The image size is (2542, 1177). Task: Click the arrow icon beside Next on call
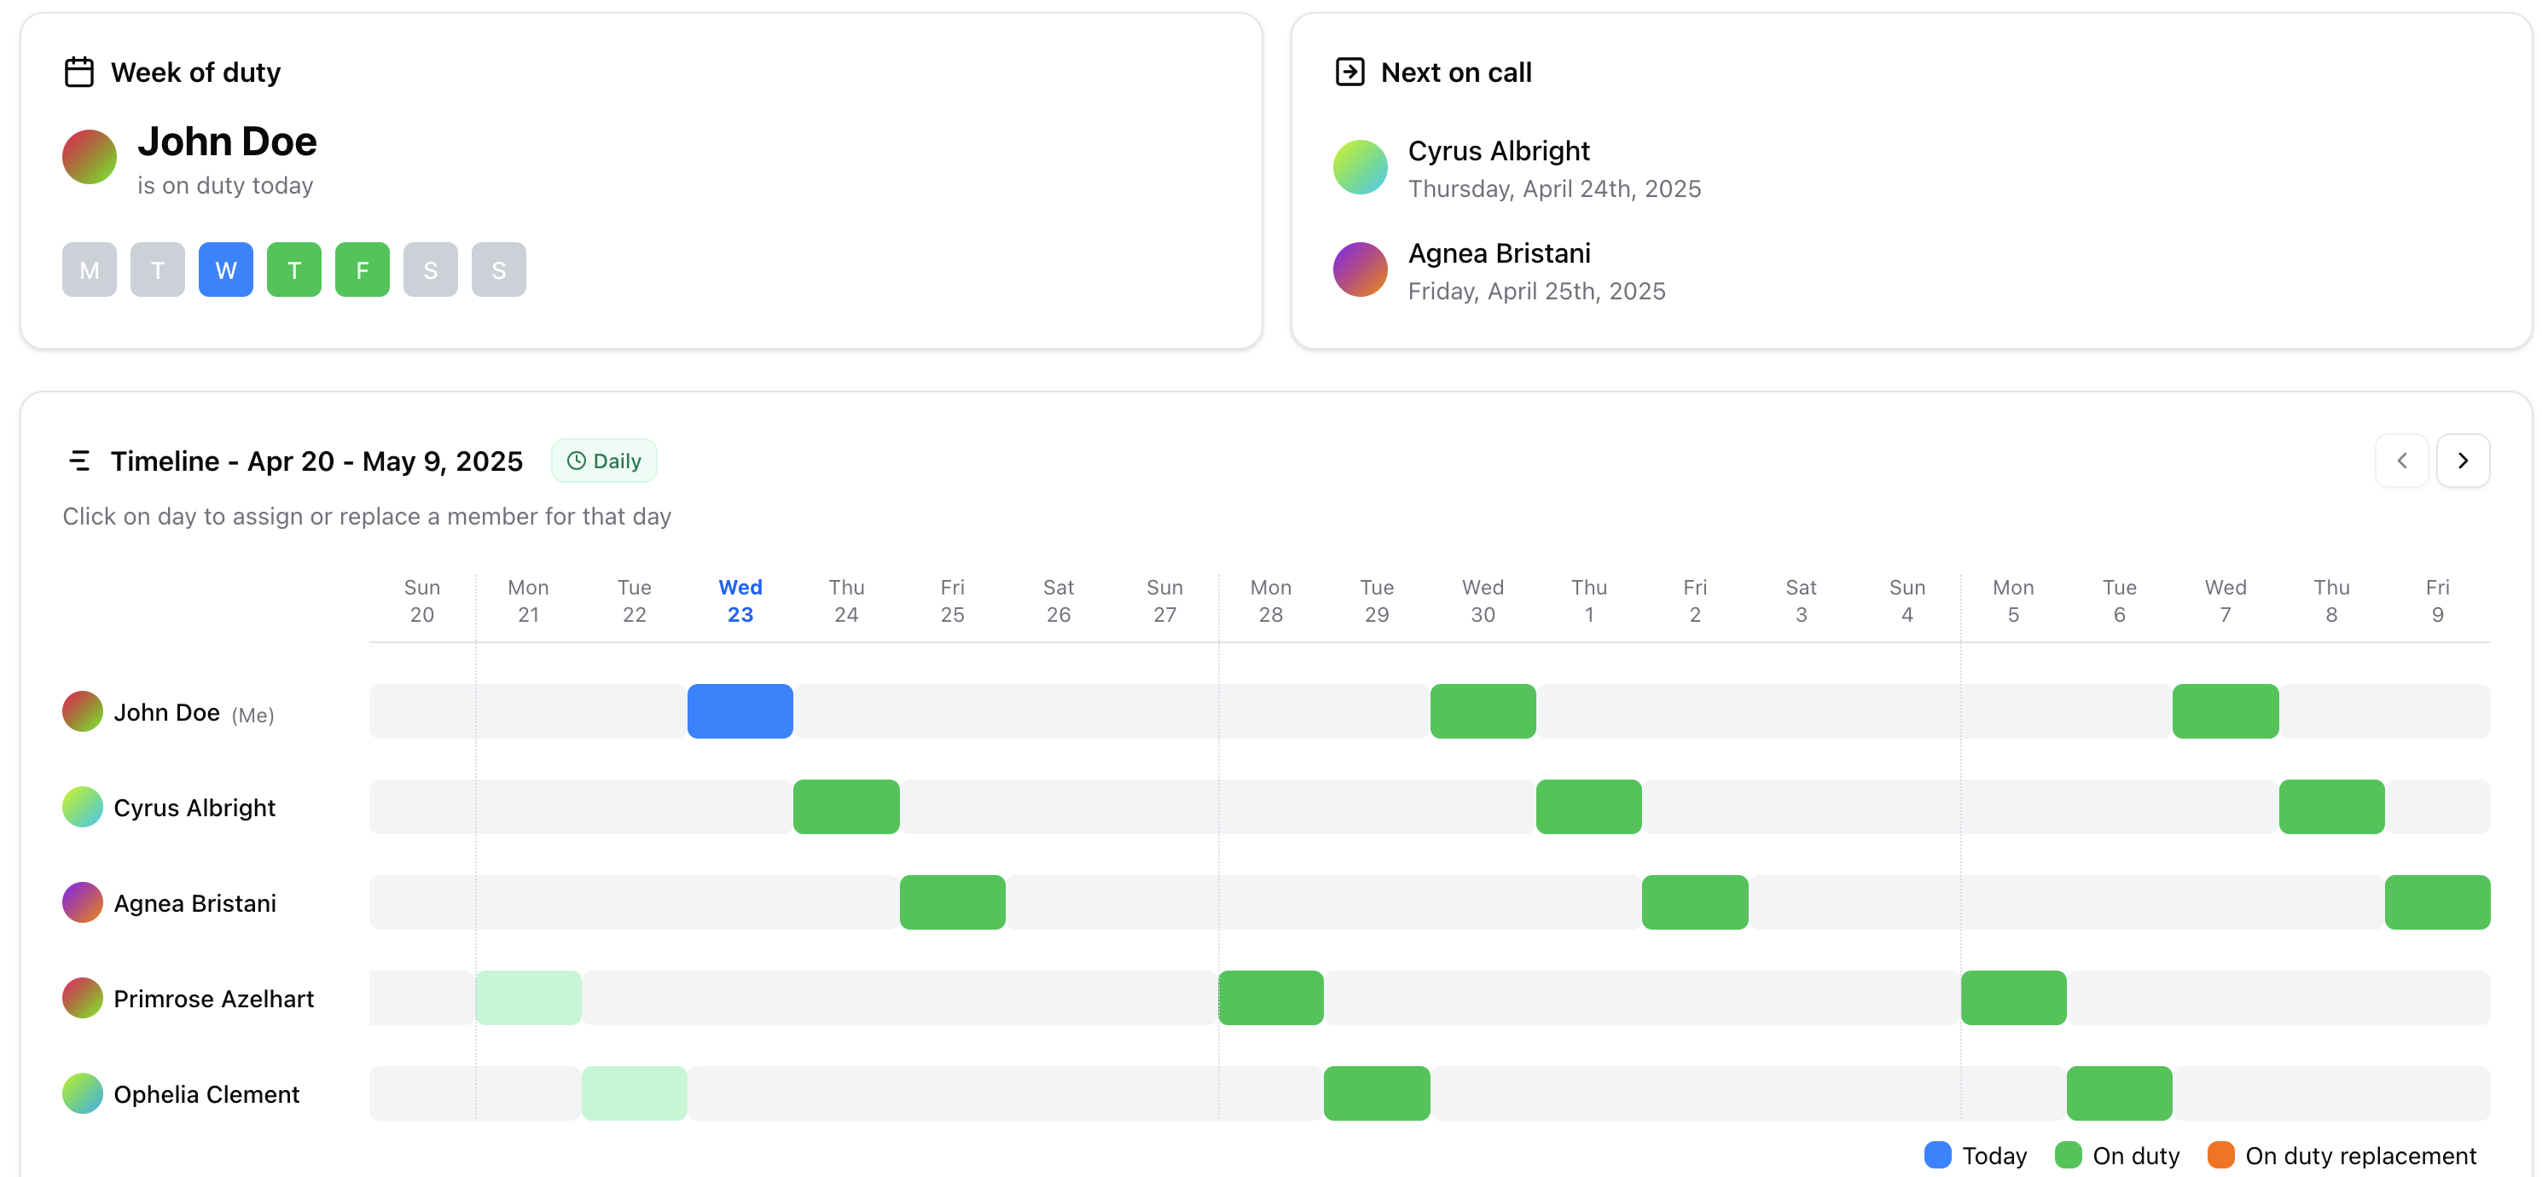click(1349, 72)
